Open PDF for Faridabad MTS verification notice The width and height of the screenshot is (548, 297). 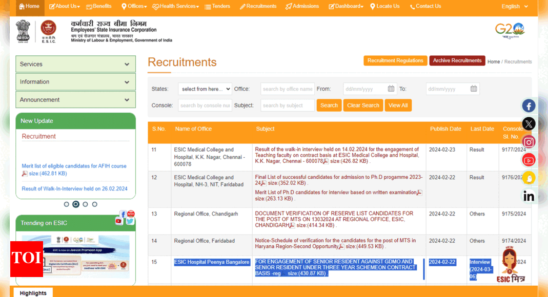tap(341, 246)
